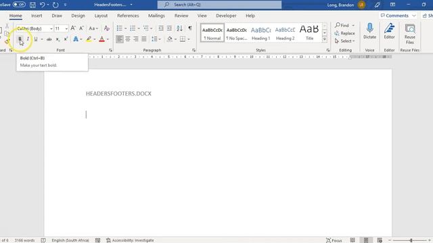The height and width of the screenshot is (243, 433).
Task: Increase font size with grow icon
Action: click(73, 28)
